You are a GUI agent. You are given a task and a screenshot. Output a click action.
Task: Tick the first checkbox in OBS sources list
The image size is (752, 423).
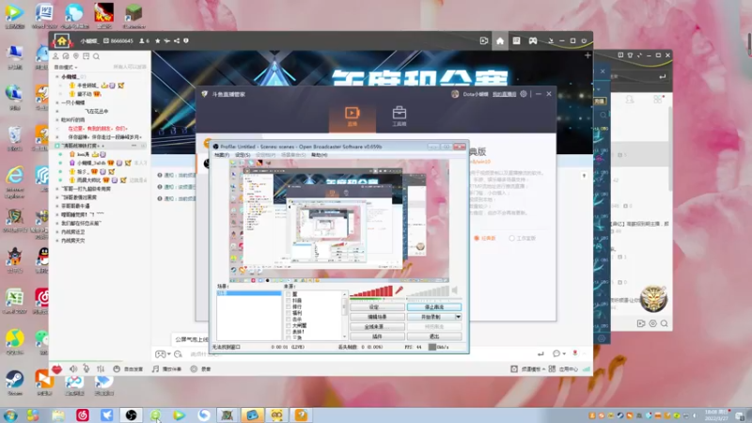tap(289, 294)
